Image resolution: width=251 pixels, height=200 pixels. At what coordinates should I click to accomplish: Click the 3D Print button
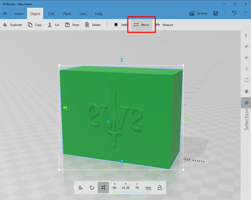198,14
